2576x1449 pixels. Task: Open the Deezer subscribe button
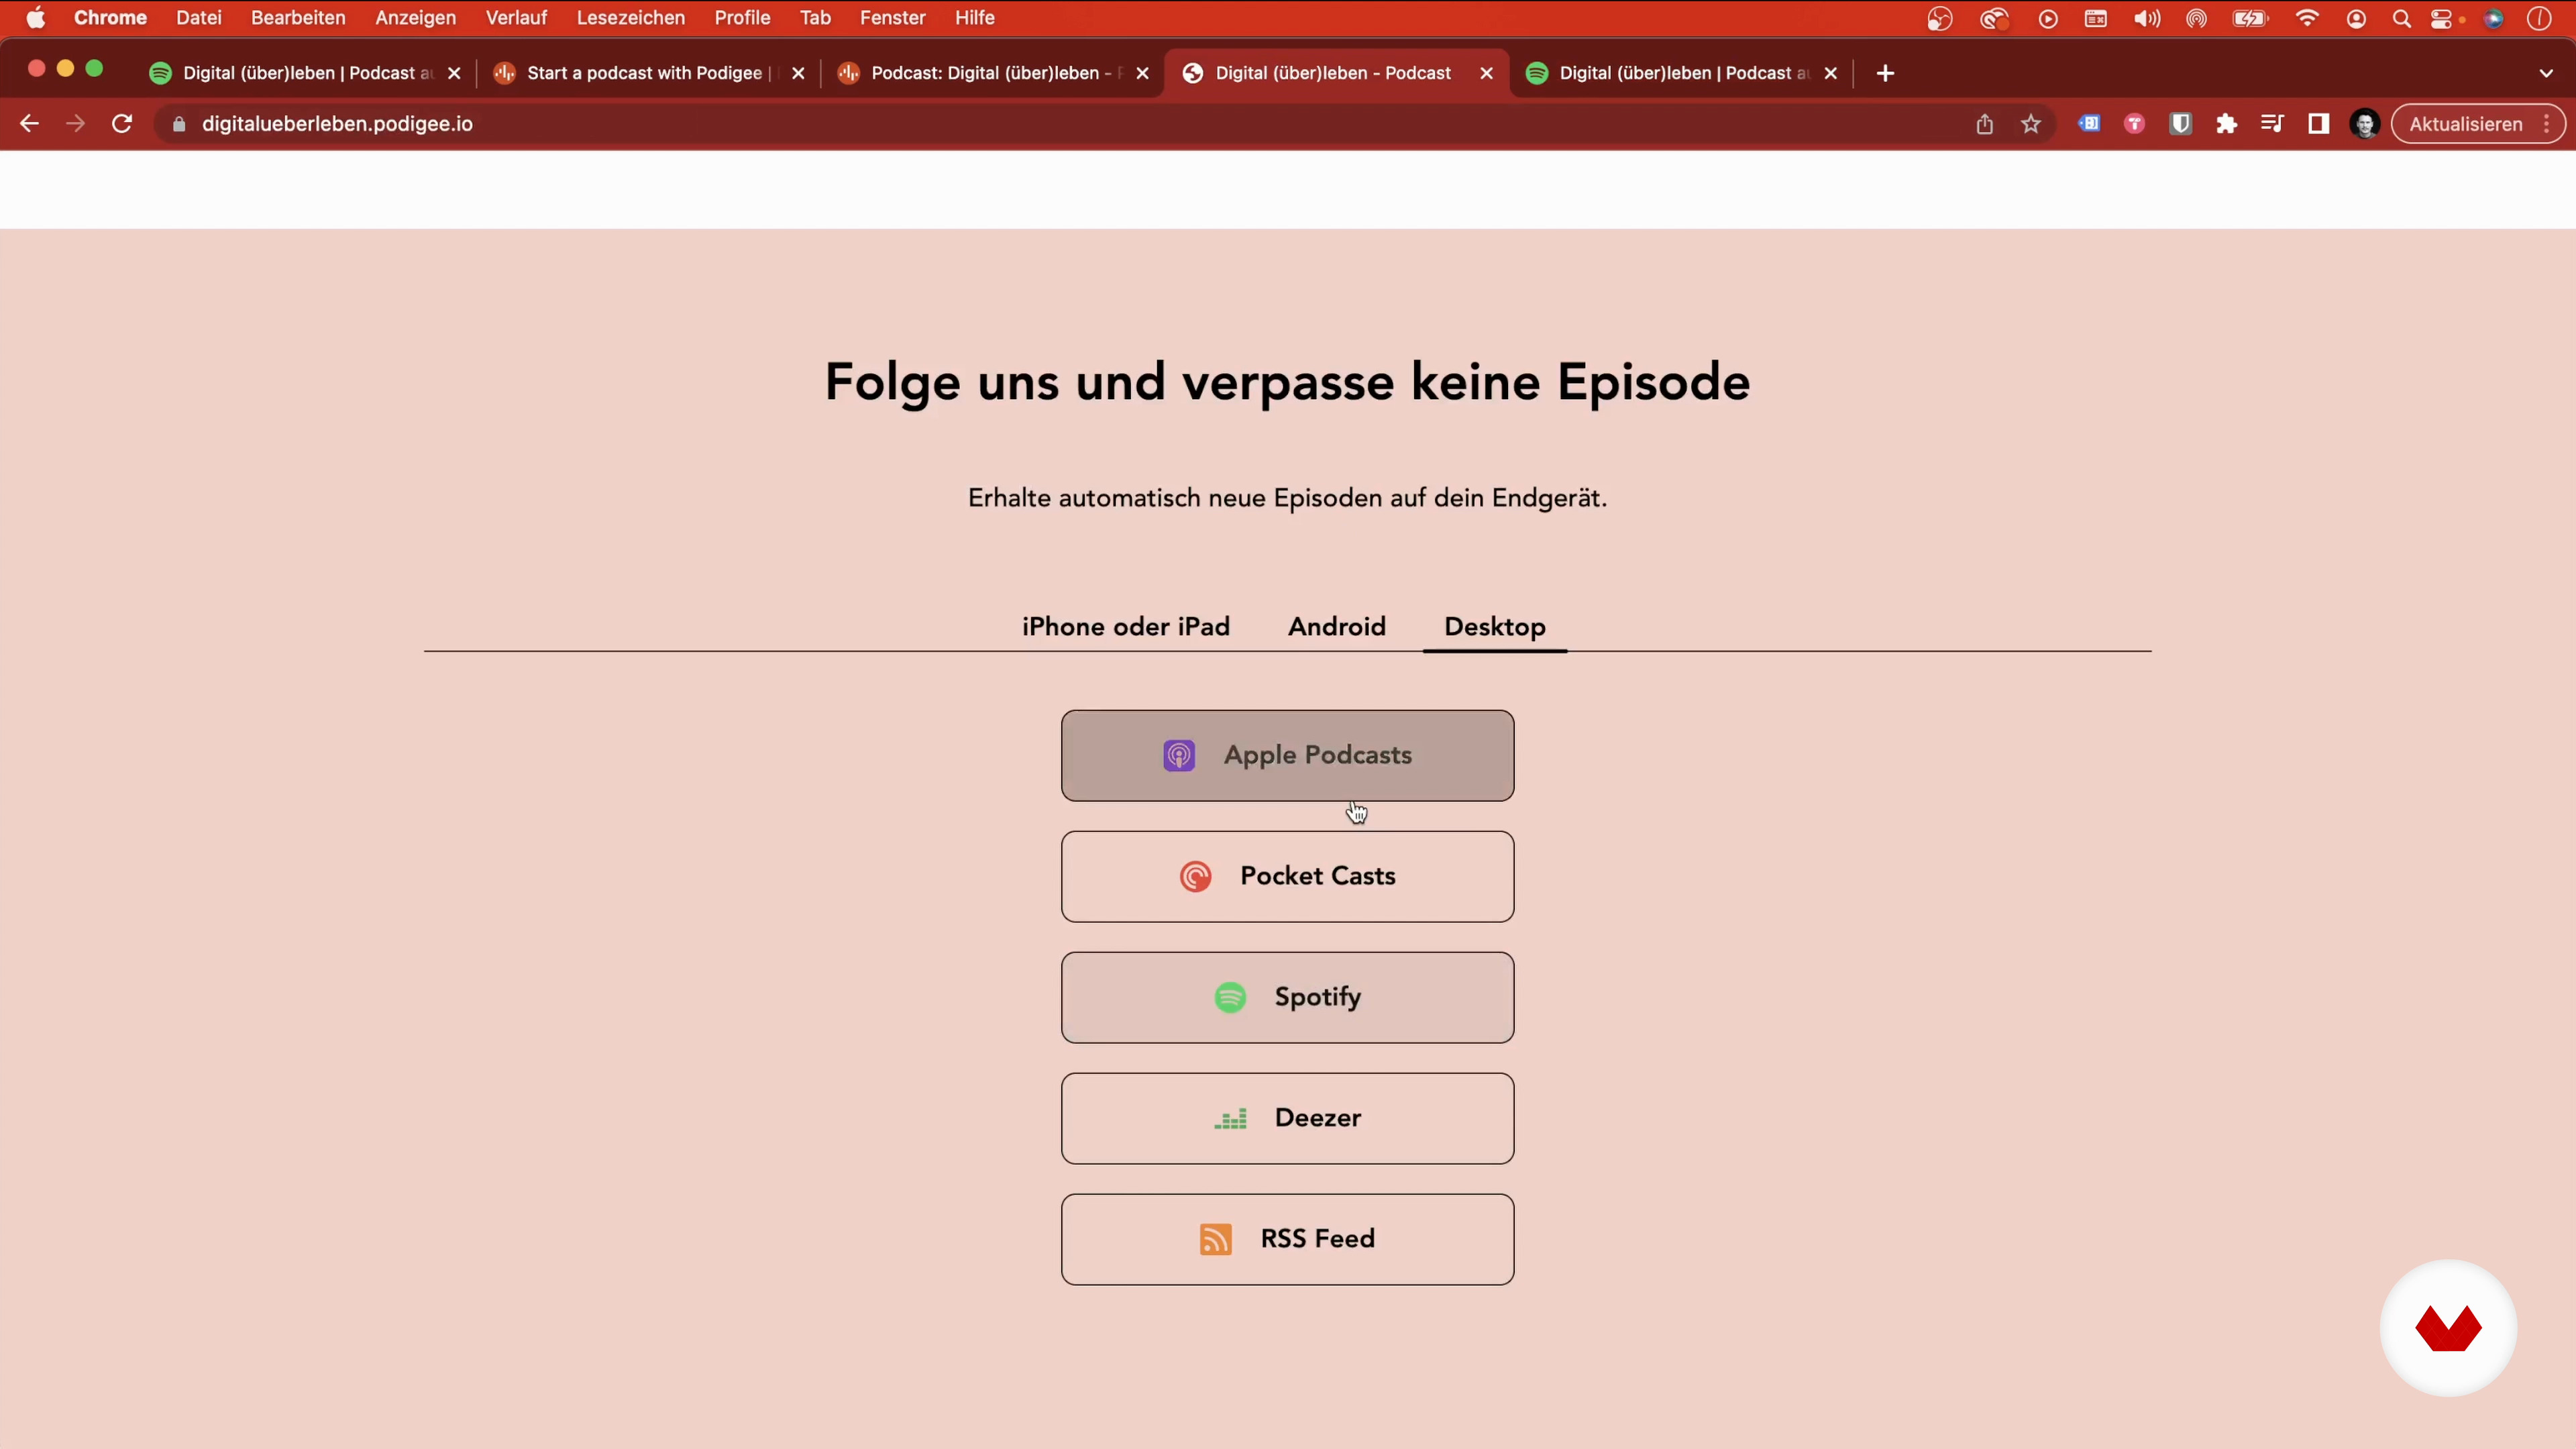coord(1287,1118)
